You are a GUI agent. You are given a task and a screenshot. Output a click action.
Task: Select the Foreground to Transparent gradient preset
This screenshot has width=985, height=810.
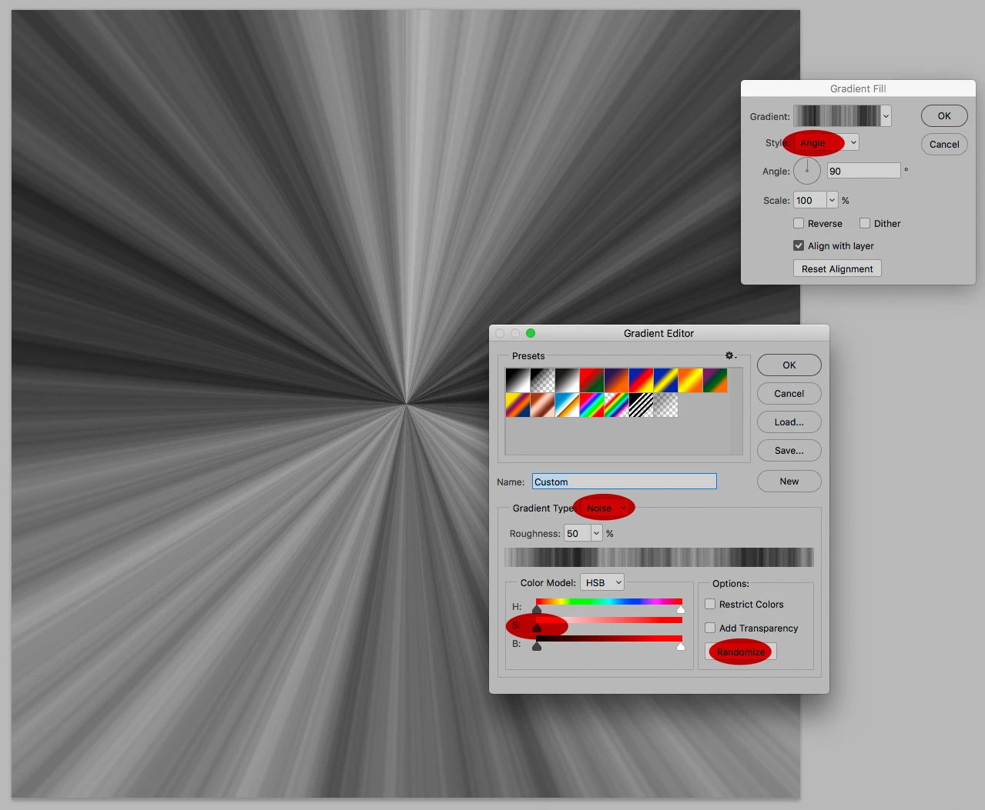[x=542, y=380]
